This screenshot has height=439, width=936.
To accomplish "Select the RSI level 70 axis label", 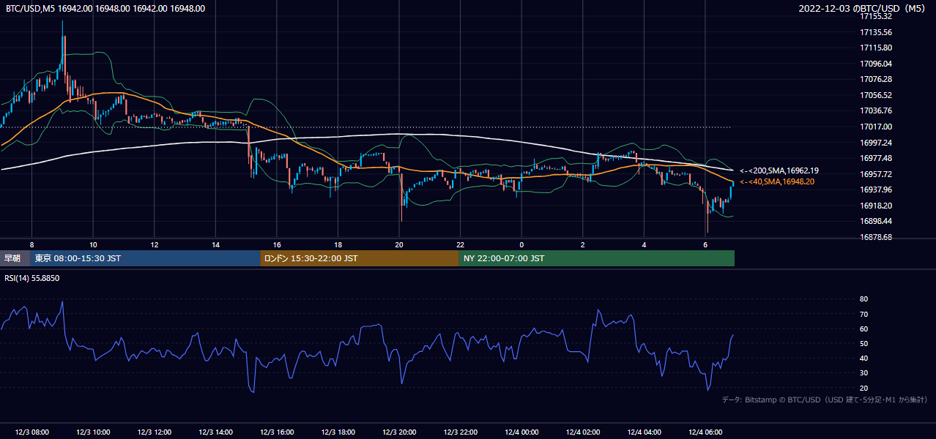I will tap(864, 314).
